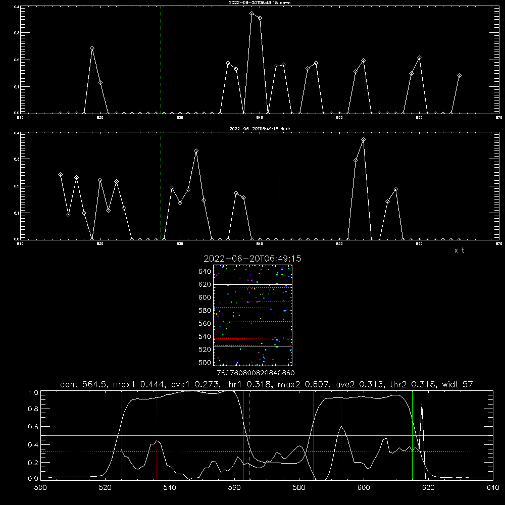Screen dimensions: 505x505
Task: Select the last diamond point in the dawn plot
Action: tap(459, 76)
